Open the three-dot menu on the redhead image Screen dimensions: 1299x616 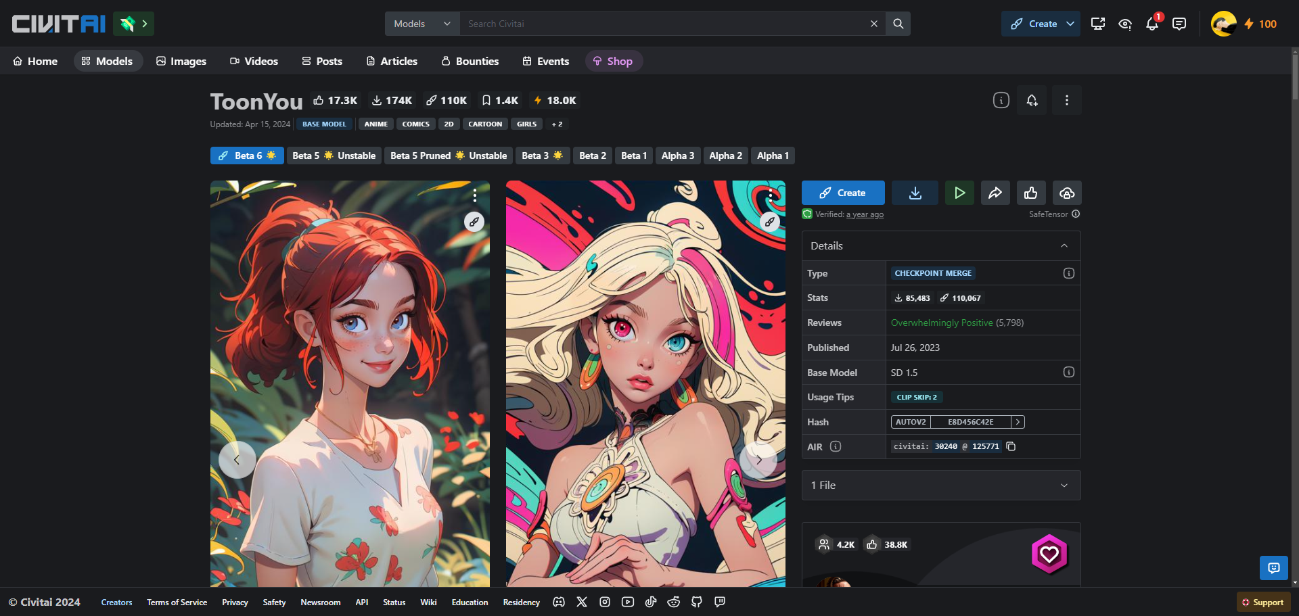(475, 195)
